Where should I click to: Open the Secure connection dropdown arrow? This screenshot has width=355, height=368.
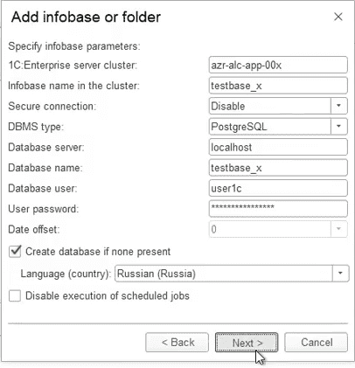(339, 106)
